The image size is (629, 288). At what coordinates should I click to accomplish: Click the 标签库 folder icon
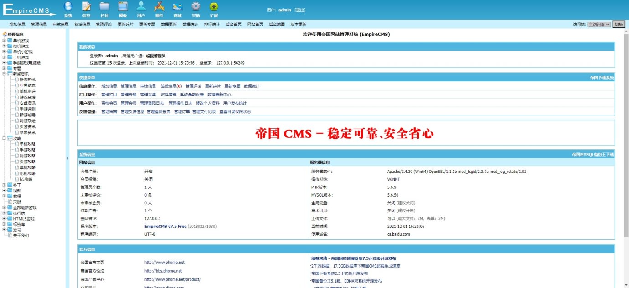click(x=10, y=224)
